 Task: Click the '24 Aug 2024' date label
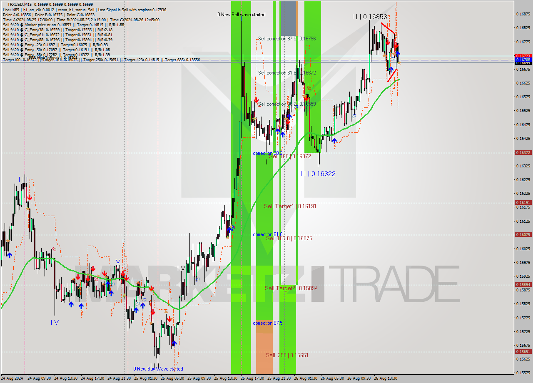tap(12, 378)
